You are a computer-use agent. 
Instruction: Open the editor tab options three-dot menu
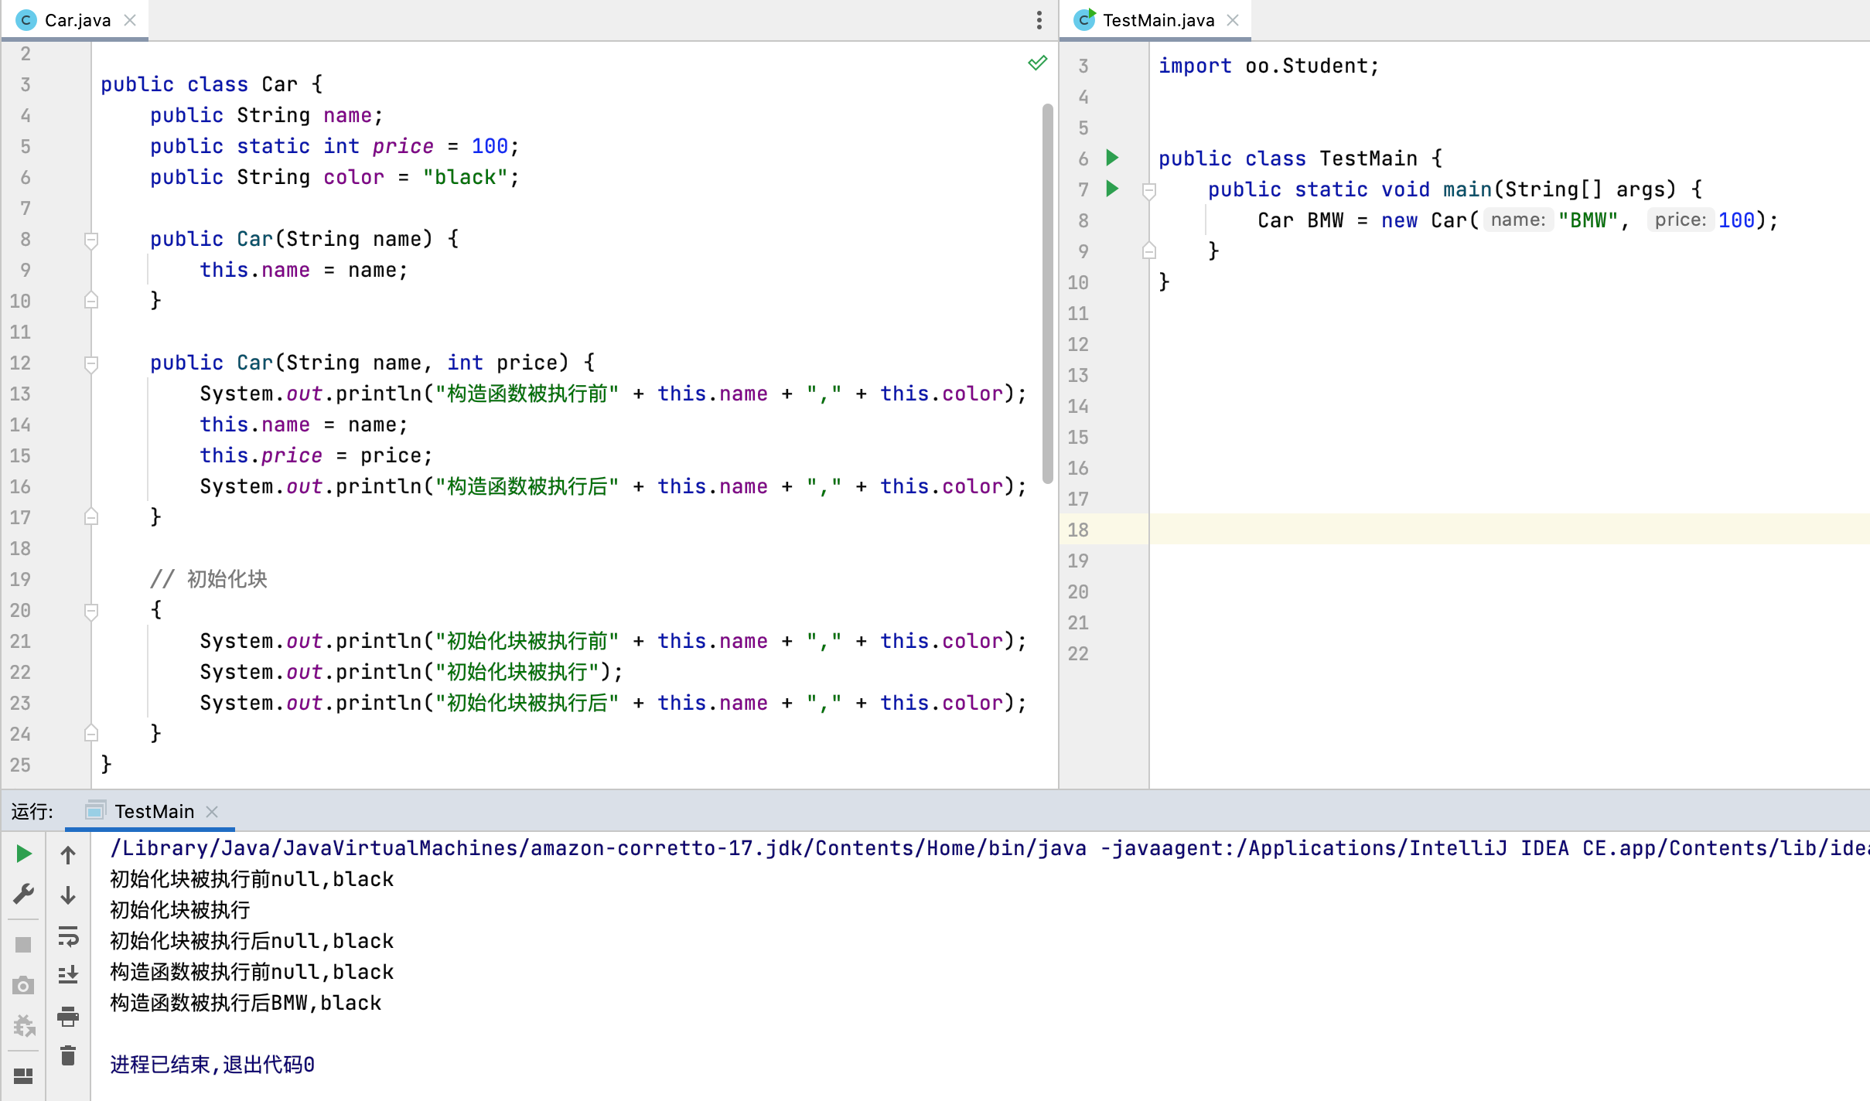coord(1039,20)
